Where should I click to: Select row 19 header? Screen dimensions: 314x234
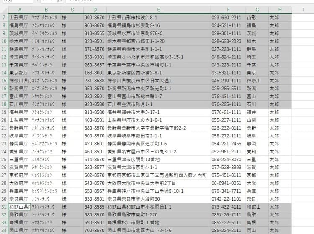tap(4, 112)
